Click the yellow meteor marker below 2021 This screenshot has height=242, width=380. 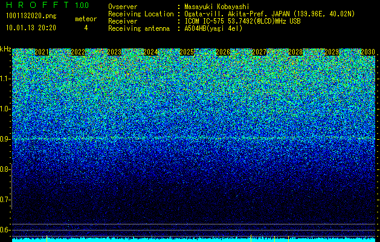pyautogui.click(x=47, y=238)
